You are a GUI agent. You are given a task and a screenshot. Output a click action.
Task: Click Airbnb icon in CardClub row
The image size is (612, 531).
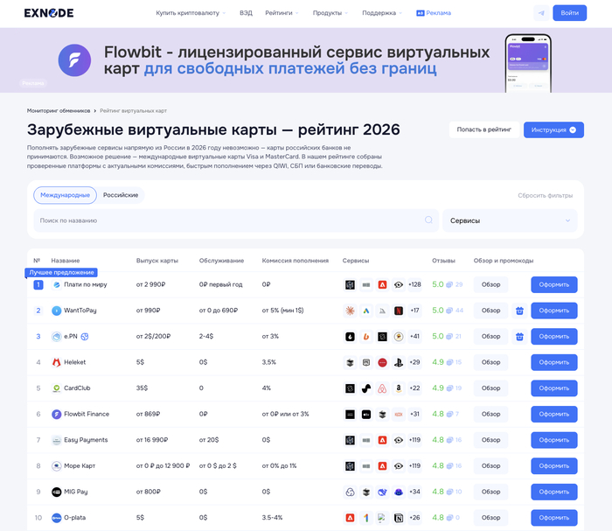[383, 388]
